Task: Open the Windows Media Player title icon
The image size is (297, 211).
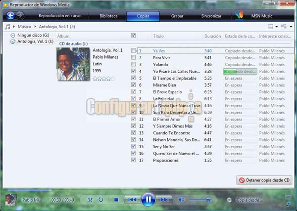Action: [x=5, y=4]
